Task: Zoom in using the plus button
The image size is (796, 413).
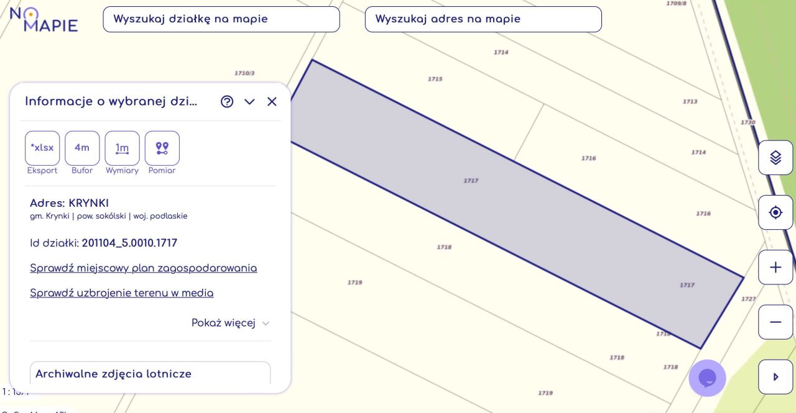Action: pos(775,267)
